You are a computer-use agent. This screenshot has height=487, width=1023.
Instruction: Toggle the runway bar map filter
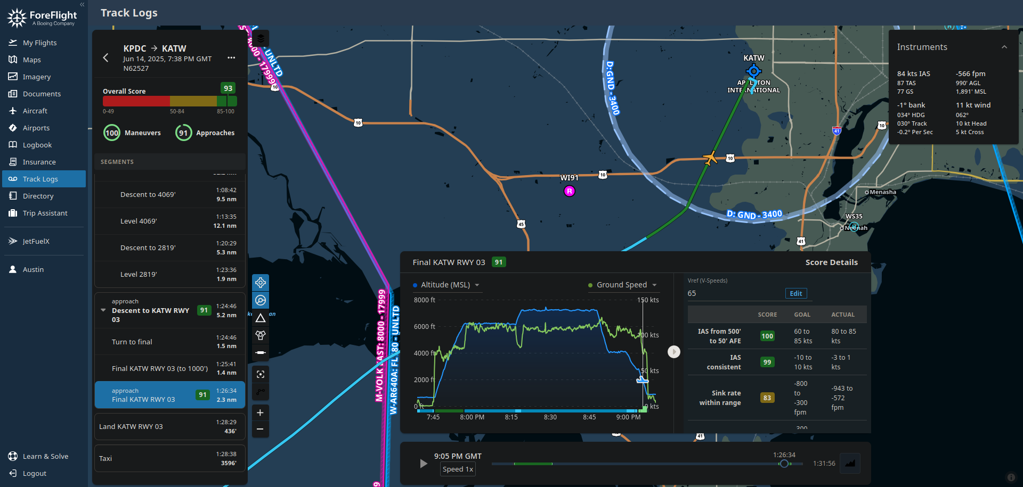261,352
